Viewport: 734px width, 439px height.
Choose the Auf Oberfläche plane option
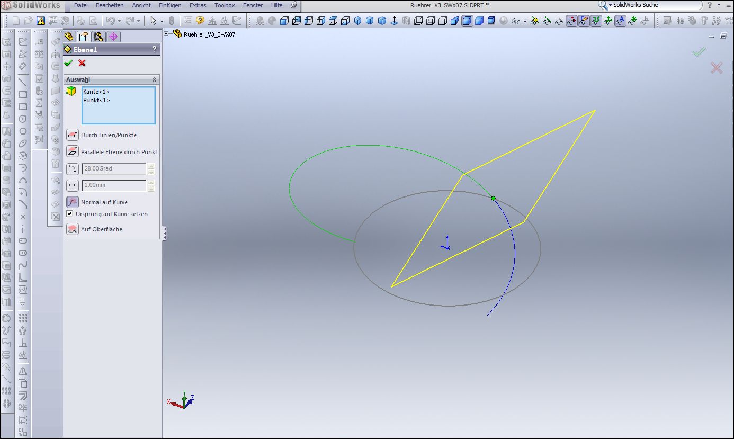[x=73, y=229]
